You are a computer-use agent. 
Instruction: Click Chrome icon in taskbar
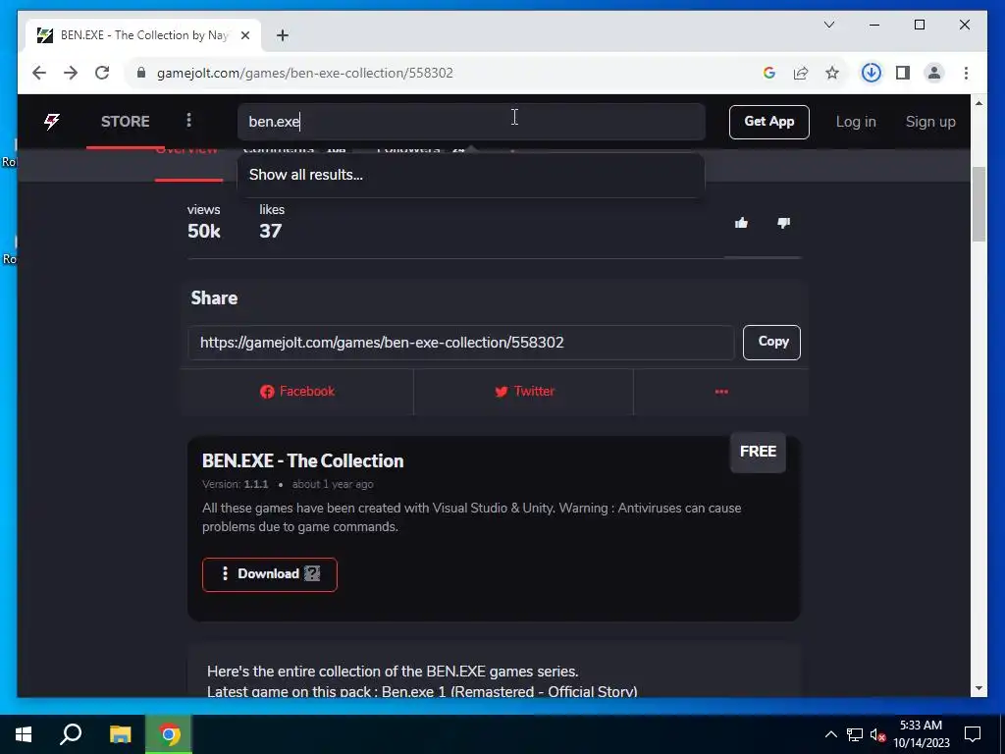coord(169,734)
